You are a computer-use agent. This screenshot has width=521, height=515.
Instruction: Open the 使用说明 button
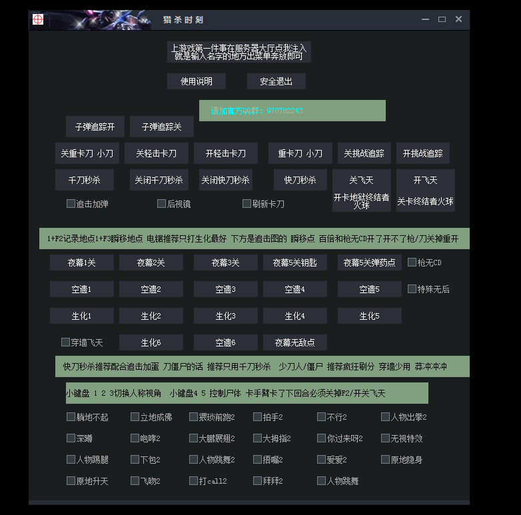(197, 81)
